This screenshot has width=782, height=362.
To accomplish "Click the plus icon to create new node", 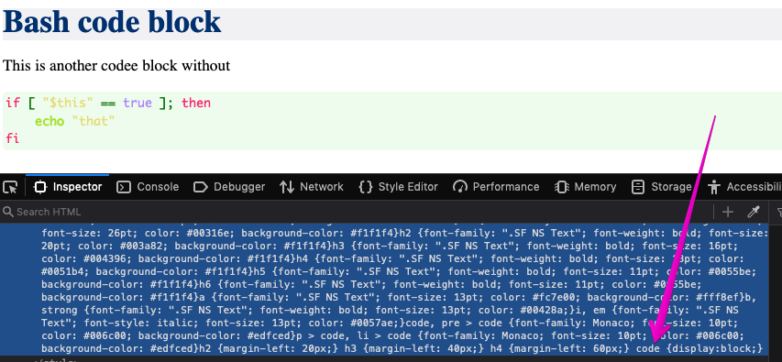I will (728, 212).
